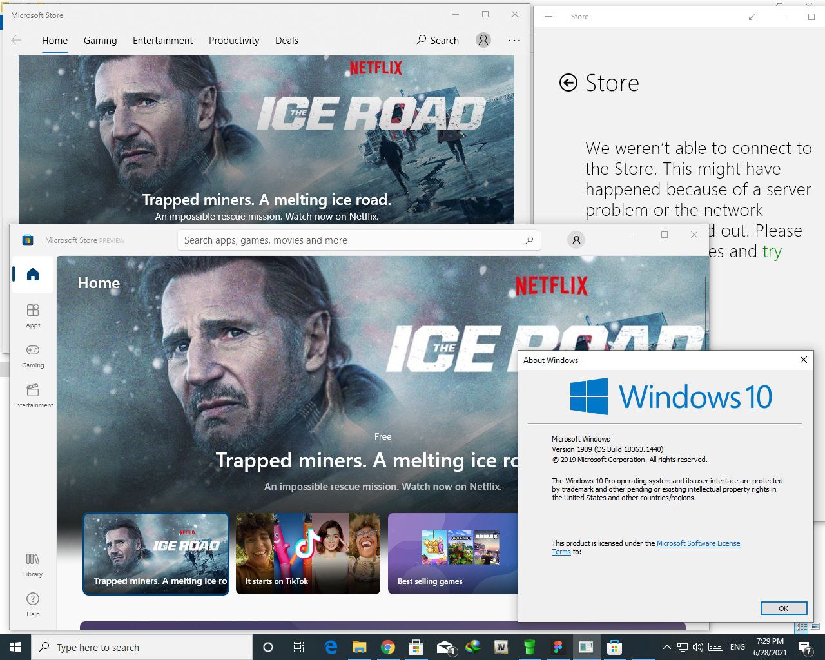Switch to Deals tab in old Microsoft Store
The height and width of the screenshot is (660, 825).
(286, 40)
